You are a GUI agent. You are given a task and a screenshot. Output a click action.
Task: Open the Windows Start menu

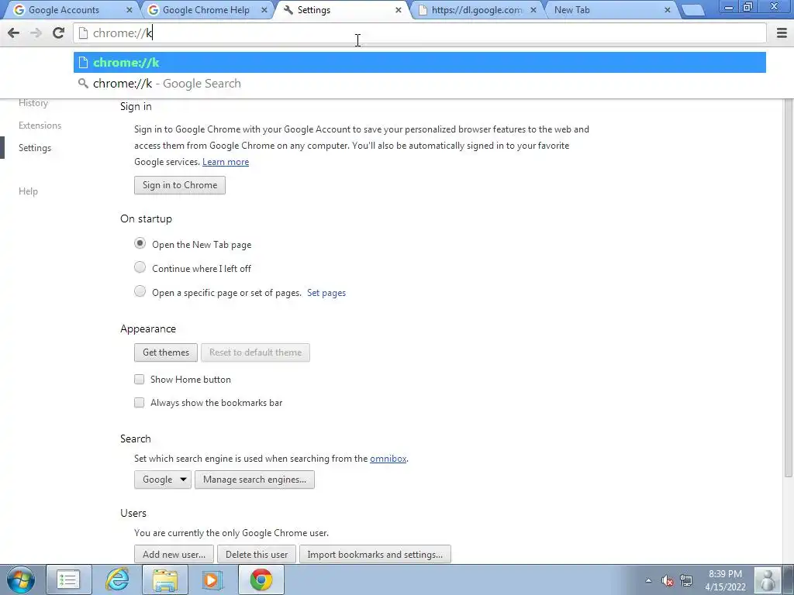[x=20, y=580]
